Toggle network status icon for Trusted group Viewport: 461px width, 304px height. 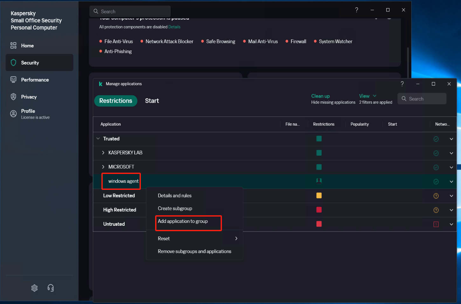pyautogui.click(x=436, y=139)
